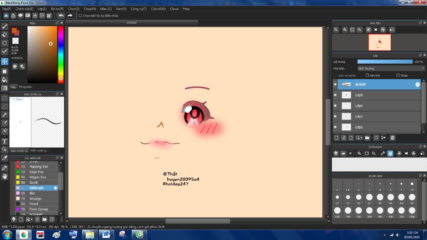Choose the Move tool

pyautogui.click(x=5, y=61)
